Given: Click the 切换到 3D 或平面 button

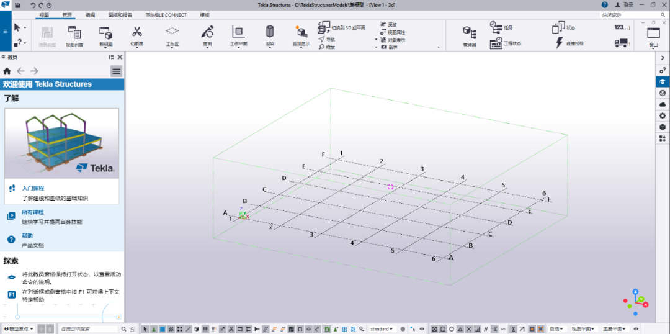Looking at the screenshot, I should (x=341, y=28).
